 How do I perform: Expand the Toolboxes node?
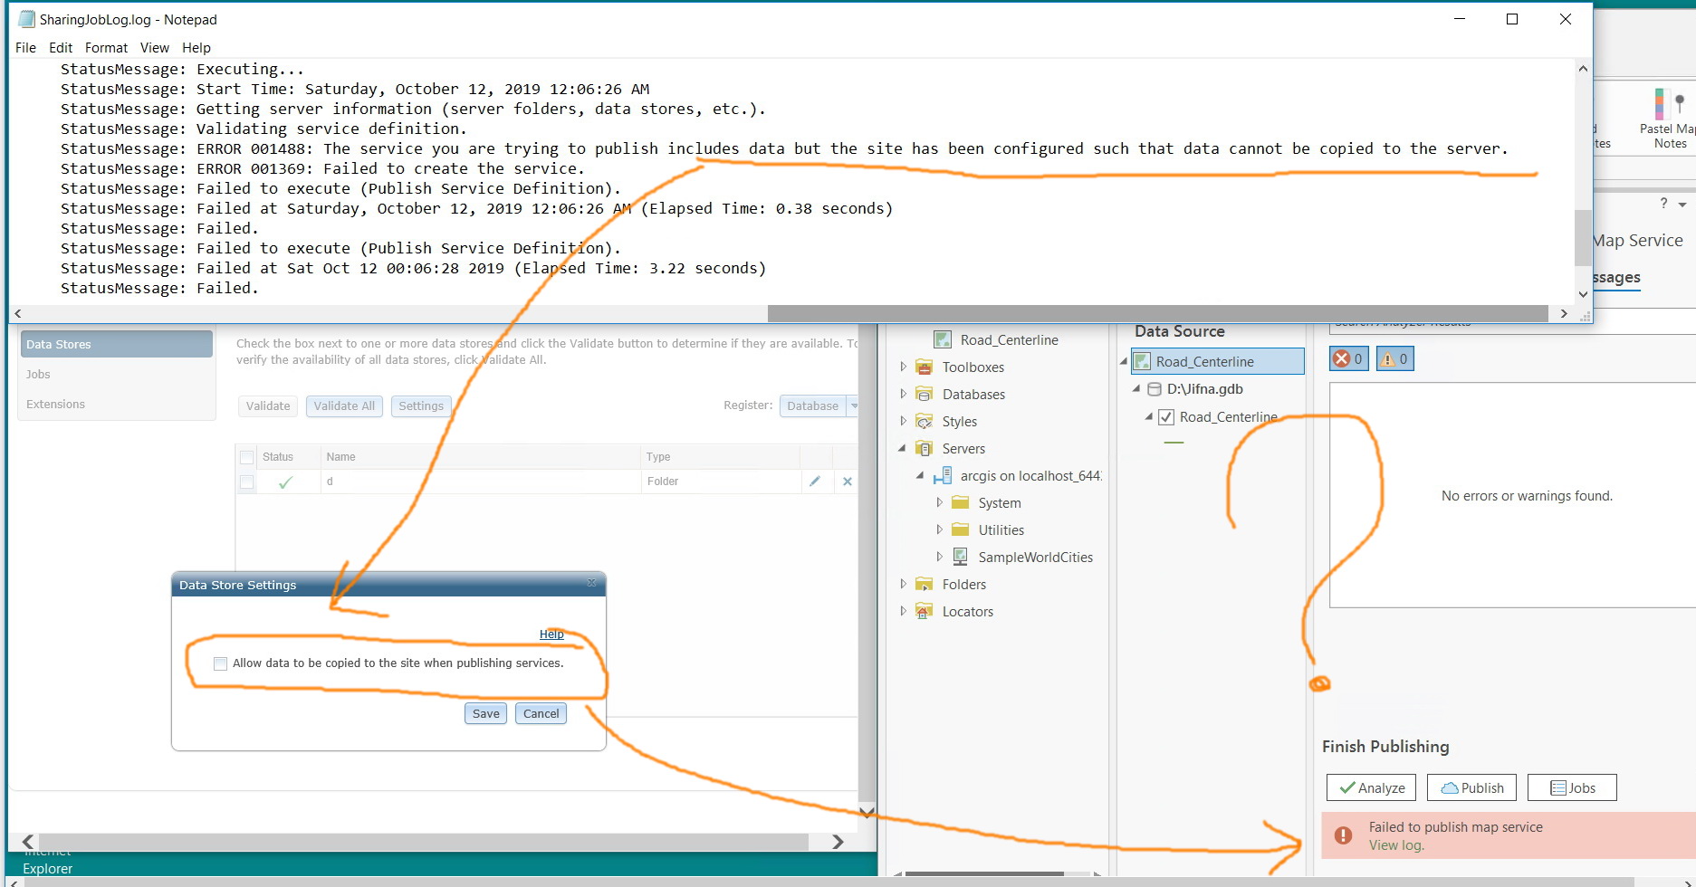[903, 367]
